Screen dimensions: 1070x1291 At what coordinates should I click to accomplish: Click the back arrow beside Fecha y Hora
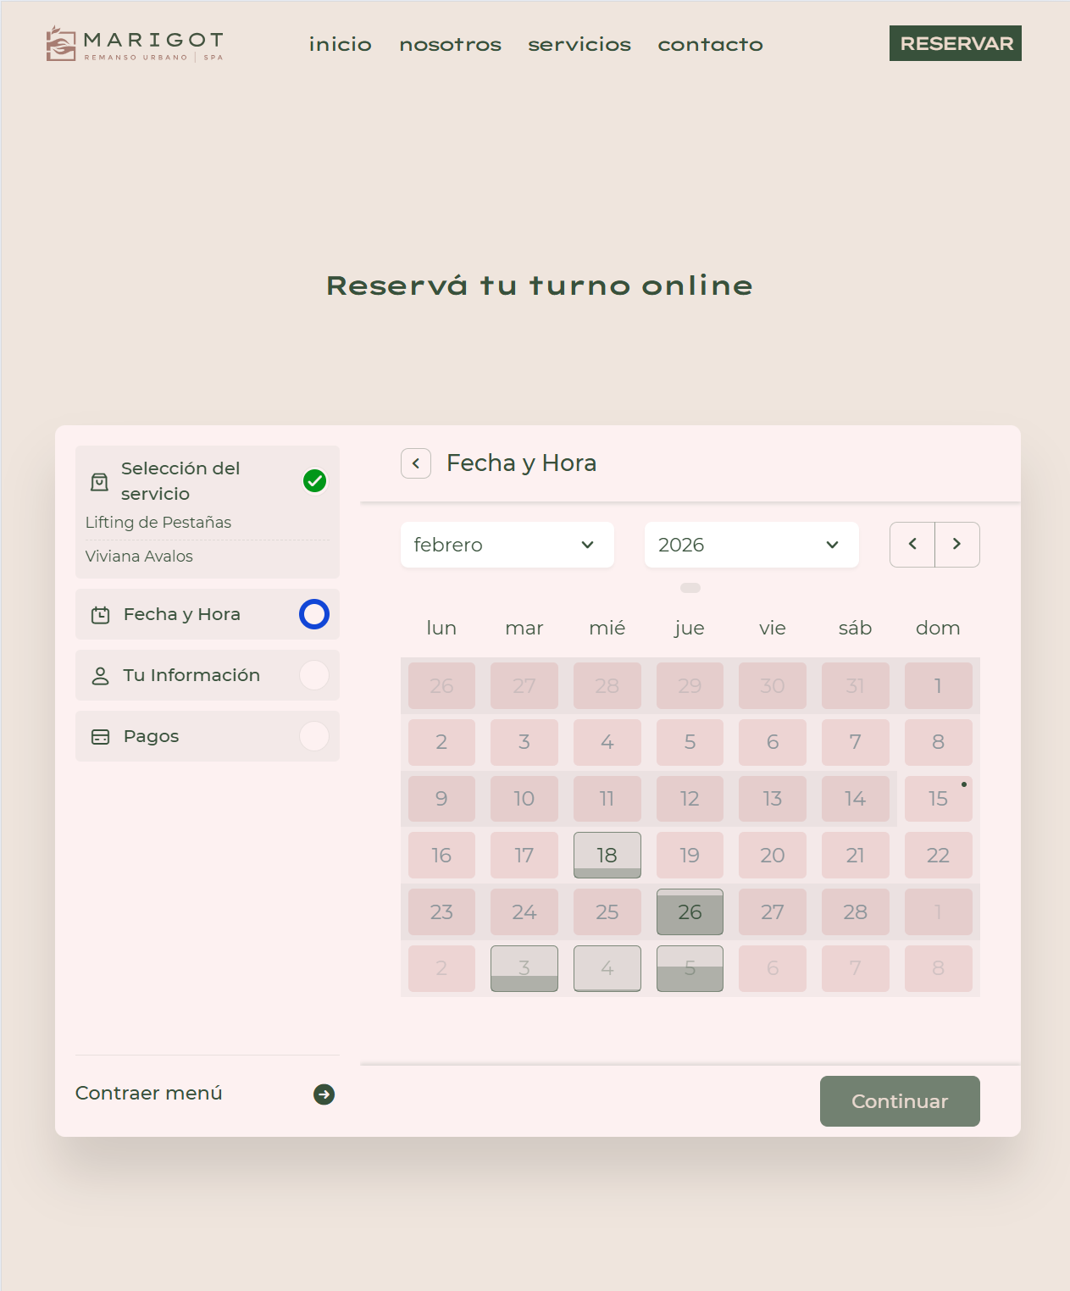[x=416, y=463]
